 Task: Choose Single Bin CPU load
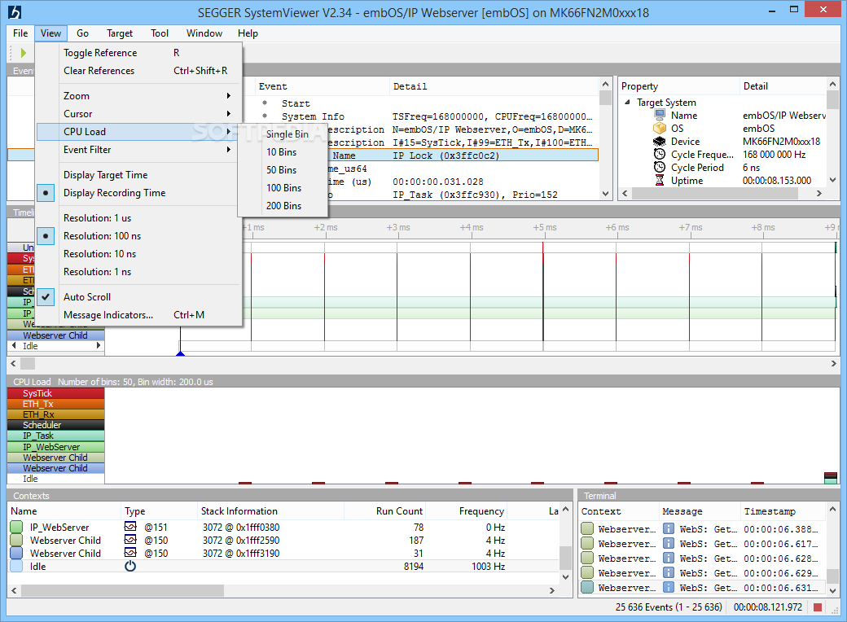click(283, 134)
